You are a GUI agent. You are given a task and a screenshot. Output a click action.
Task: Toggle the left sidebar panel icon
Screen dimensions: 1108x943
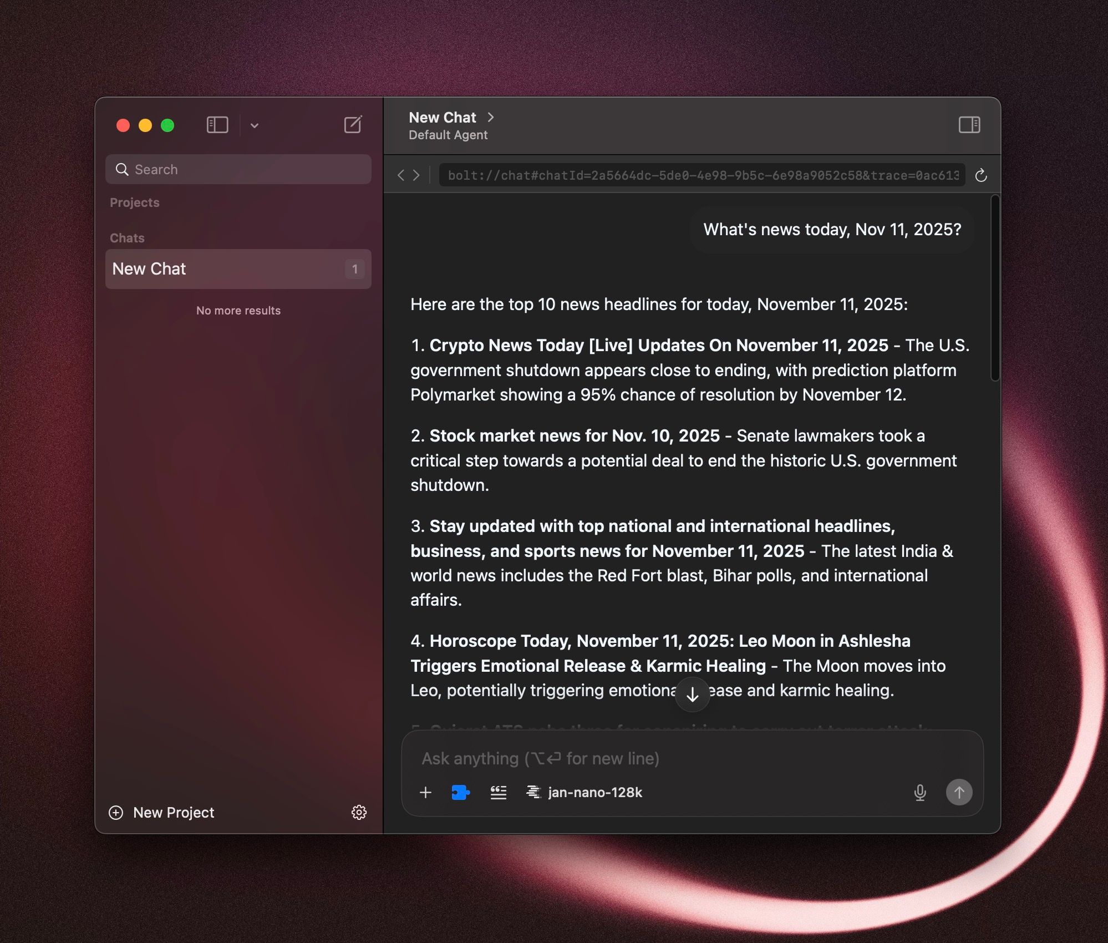(217, 125)
